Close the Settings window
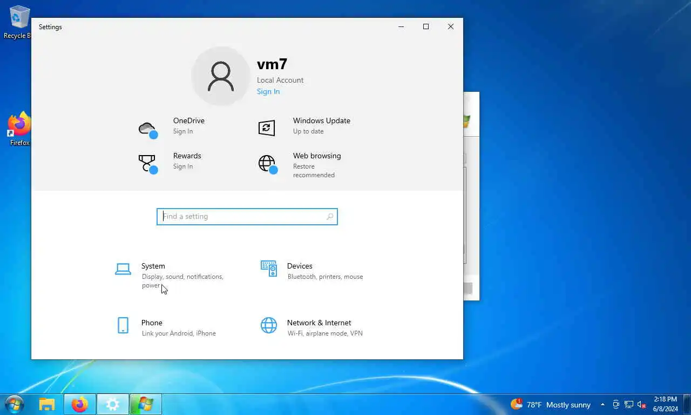Image resolution: width=691 pixels, height=415 pixels. pos(451,26)
